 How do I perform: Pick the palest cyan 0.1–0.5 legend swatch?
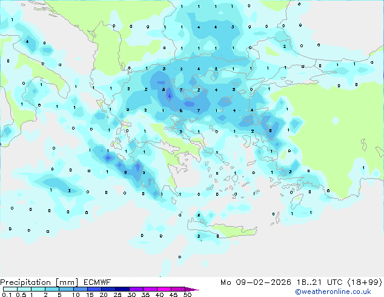tap(10, 289)
